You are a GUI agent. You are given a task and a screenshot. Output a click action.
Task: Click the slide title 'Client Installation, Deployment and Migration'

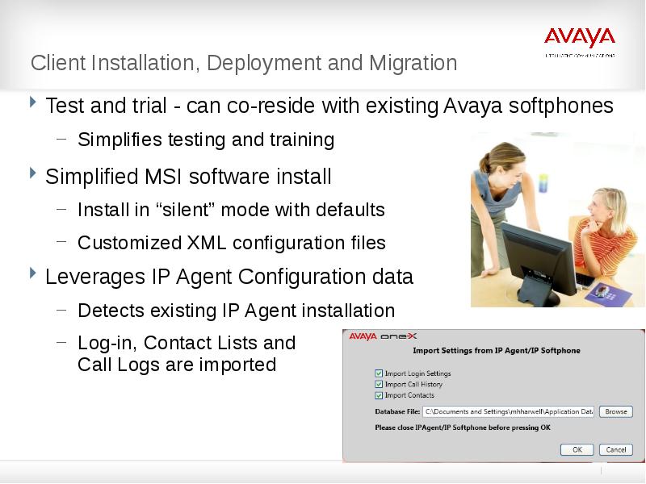(x=244, y=63)
